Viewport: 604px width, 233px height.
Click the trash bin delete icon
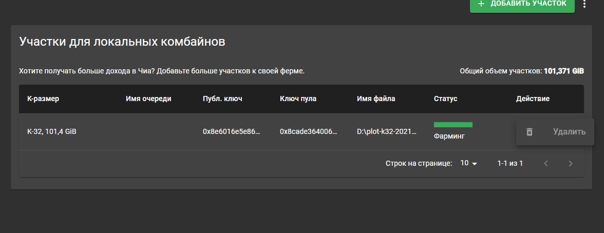(x=530, y=132)
